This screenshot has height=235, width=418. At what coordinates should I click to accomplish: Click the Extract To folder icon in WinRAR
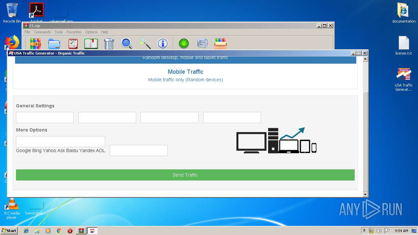click(54, 43)
